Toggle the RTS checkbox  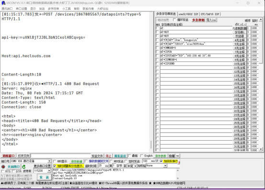pos(2,171)
